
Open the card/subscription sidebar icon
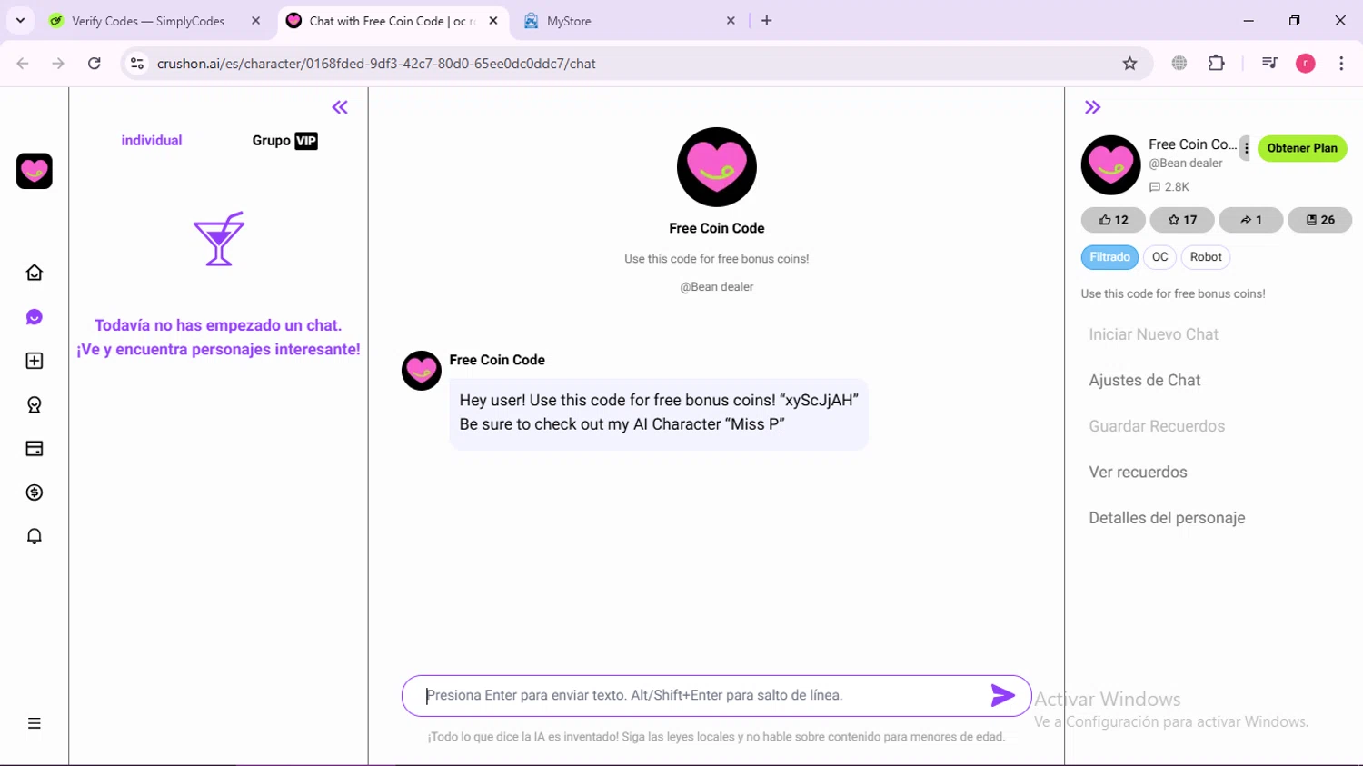pos(35,449)
